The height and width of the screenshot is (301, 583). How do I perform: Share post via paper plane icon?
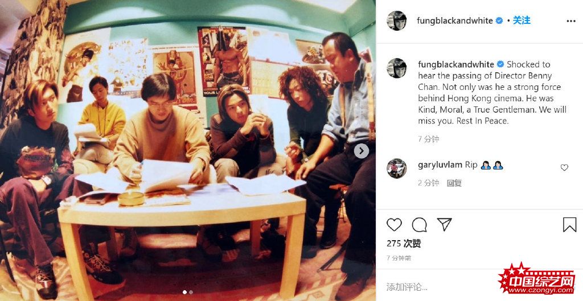click(x=444, y=224)
